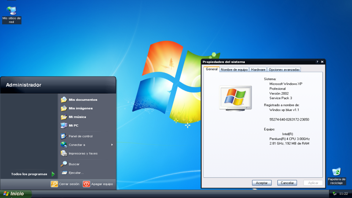Viewport: 352px width, 198px height.
Task: Select Impresoras y faxes menu label
Action: tap(83, 154)
